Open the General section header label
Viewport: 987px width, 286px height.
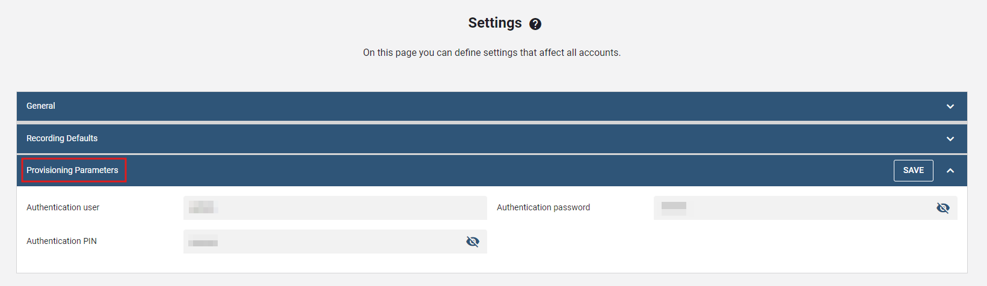click(x=41, y=106)
